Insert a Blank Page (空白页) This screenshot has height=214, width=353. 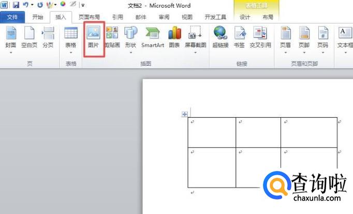coord(29,37)
